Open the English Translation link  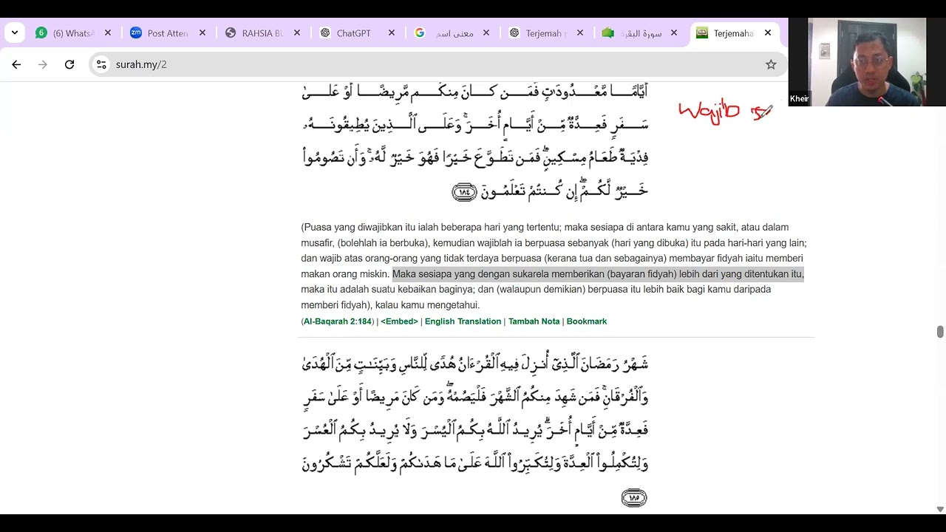pos(463,321)
